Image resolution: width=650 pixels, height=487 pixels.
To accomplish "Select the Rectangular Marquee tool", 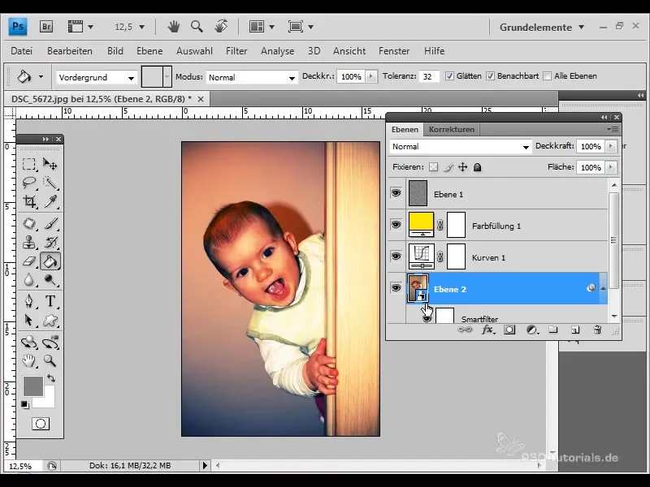I will [x=29, y=164].
